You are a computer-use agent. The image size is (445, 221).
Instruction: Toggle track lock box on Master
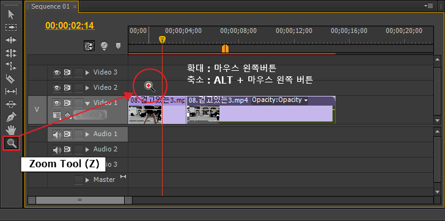pos(79,179)
